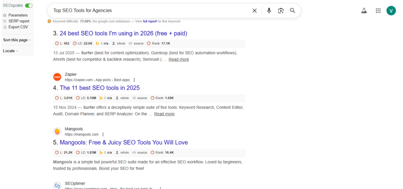This screenshot has width=403, height=189.
Task: Click Bing index I: n/a for Mangools result
Action: pyautogui.click(x=105, y=152)
